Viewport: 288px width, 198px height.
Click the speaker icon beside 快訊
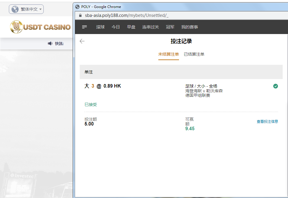pos(50,44)
